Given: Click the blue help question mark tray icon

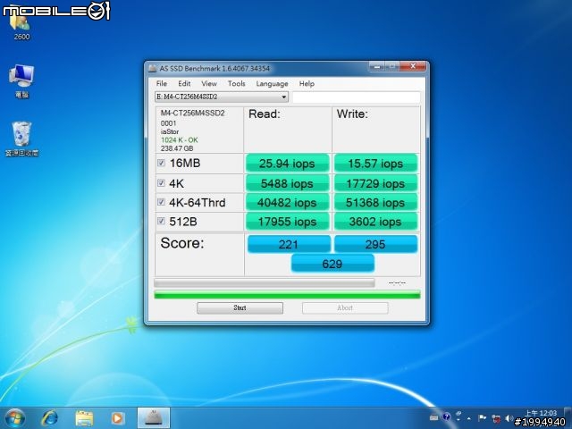Looking at the screenshot, I should [446, 417].
